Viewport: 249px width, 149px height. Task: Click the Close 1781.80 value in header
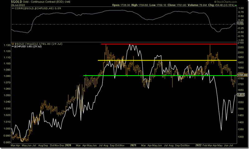point(177,5)
